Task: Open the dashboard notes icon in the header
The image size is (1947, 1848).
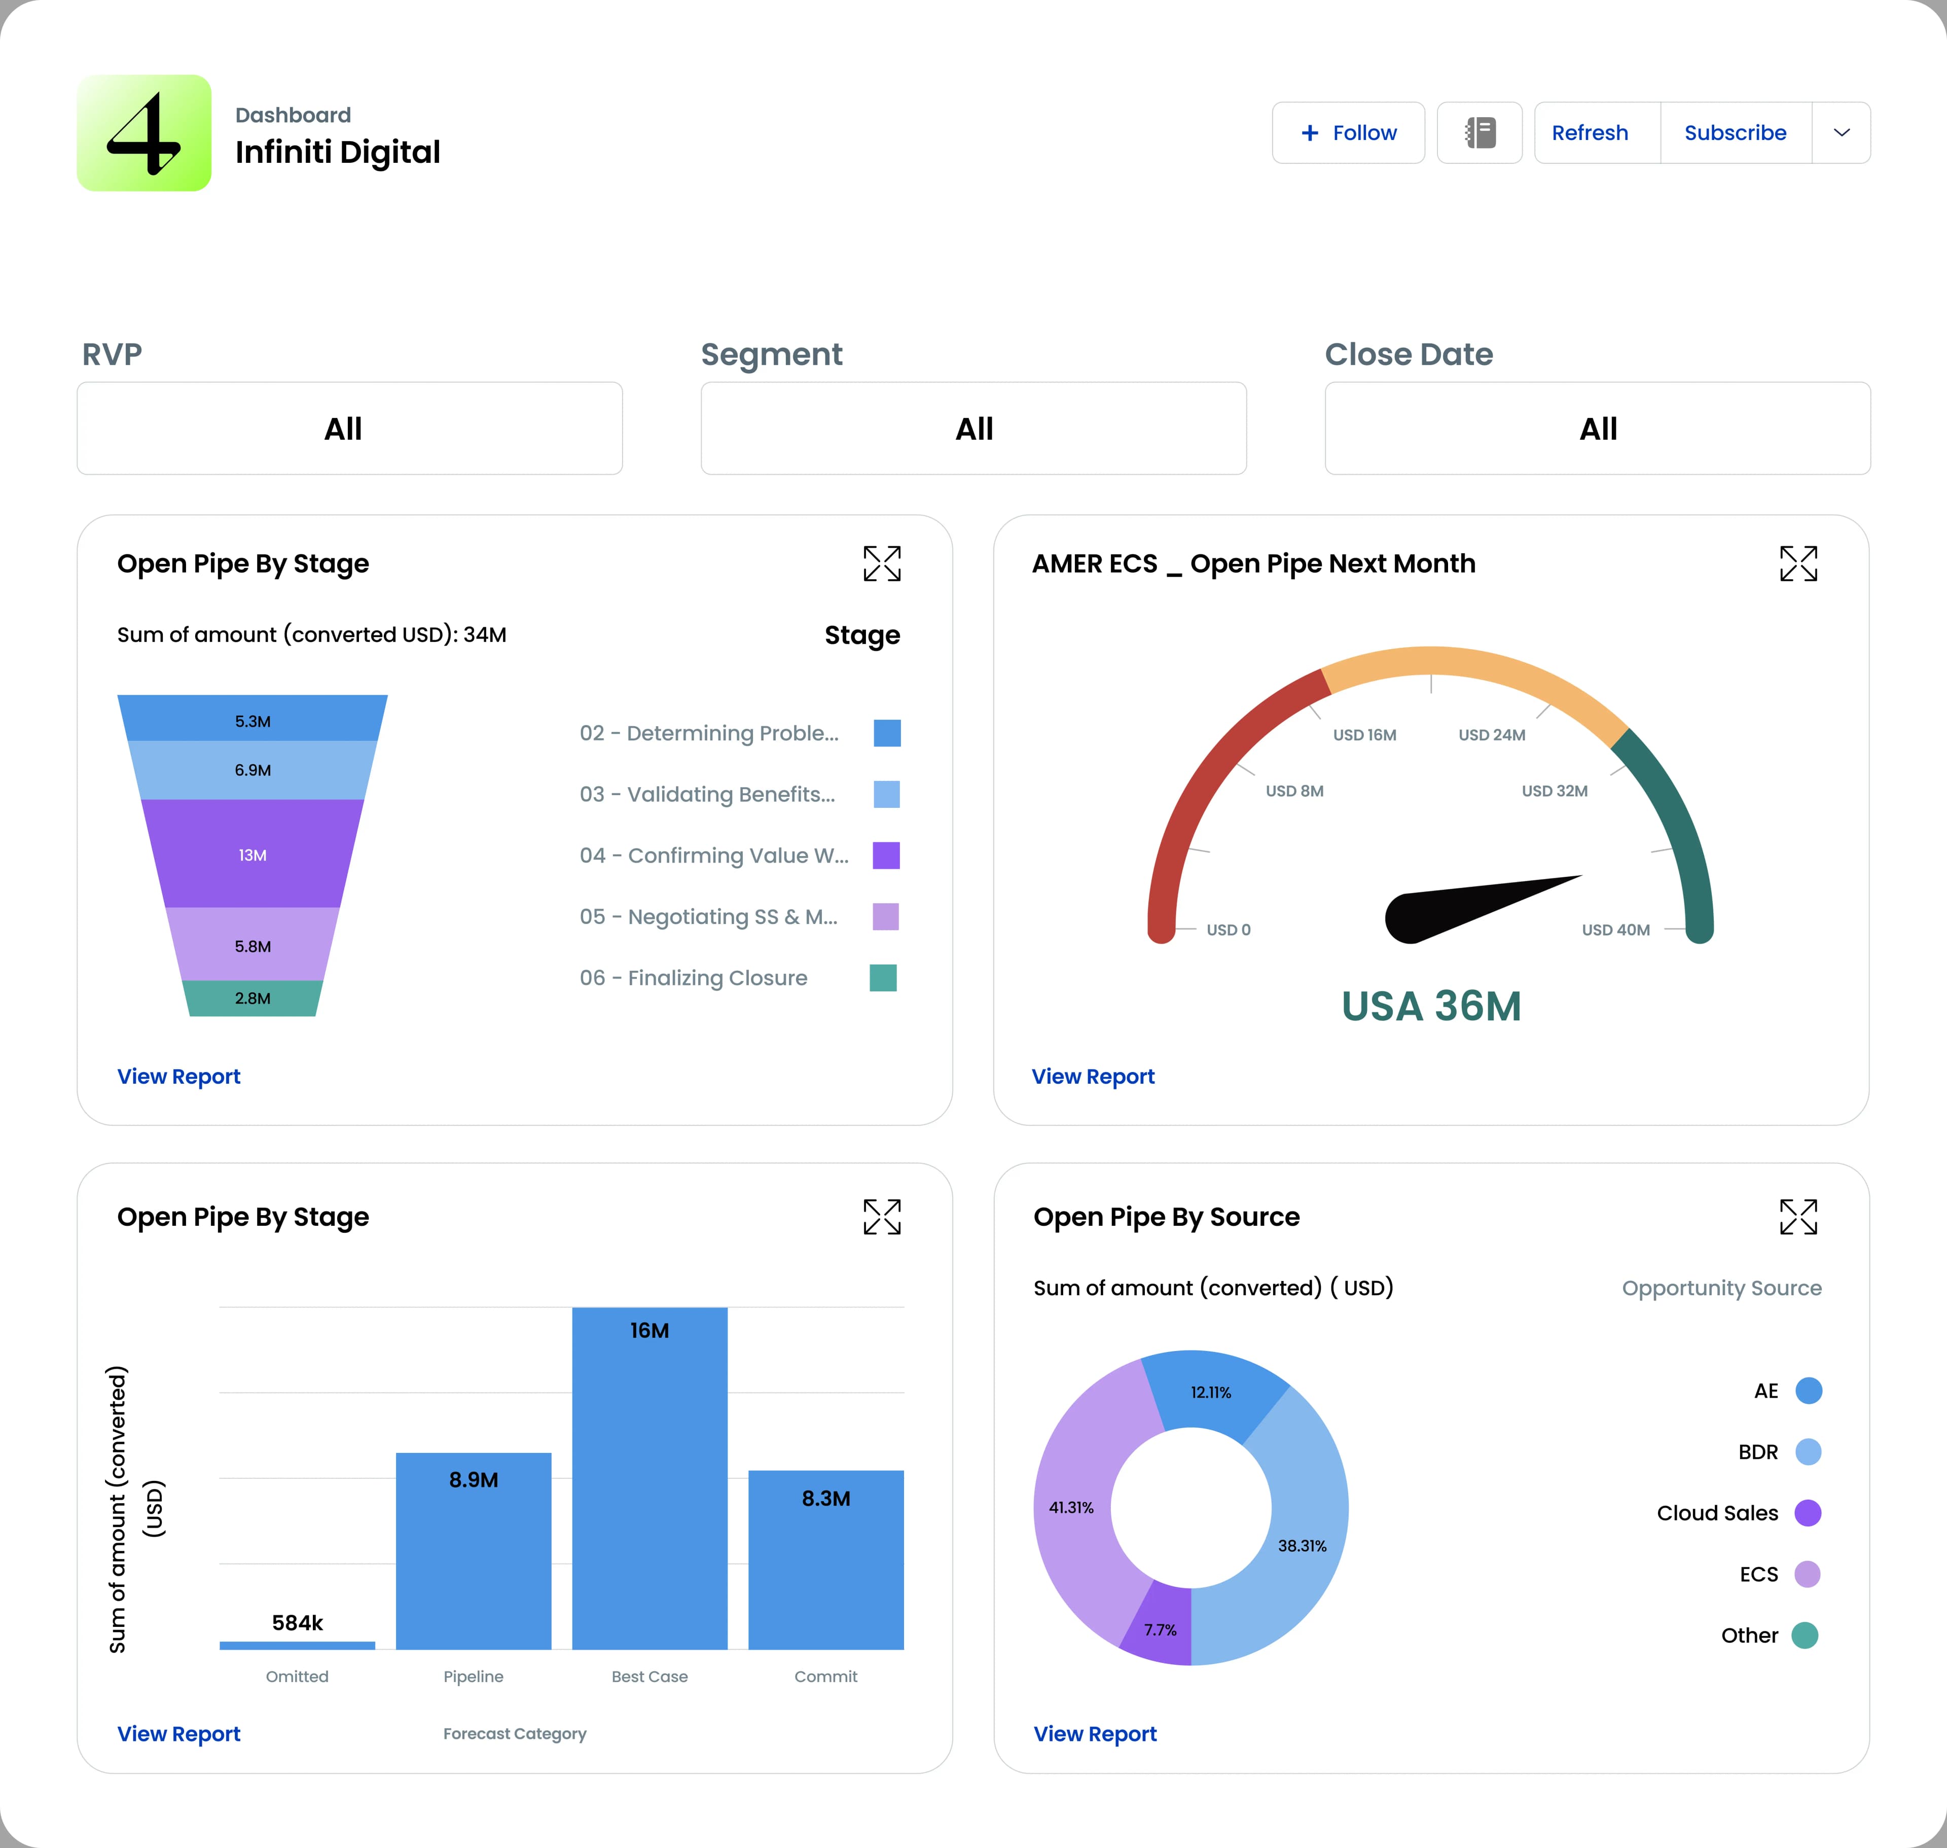Action: tap(1479, 133)
